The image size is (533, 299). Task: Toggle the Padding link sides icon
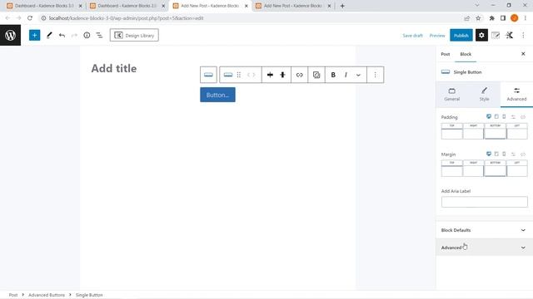pyautogui.click(x=523, y=117)
